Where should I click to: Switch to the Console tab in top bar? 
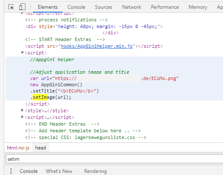76,7
